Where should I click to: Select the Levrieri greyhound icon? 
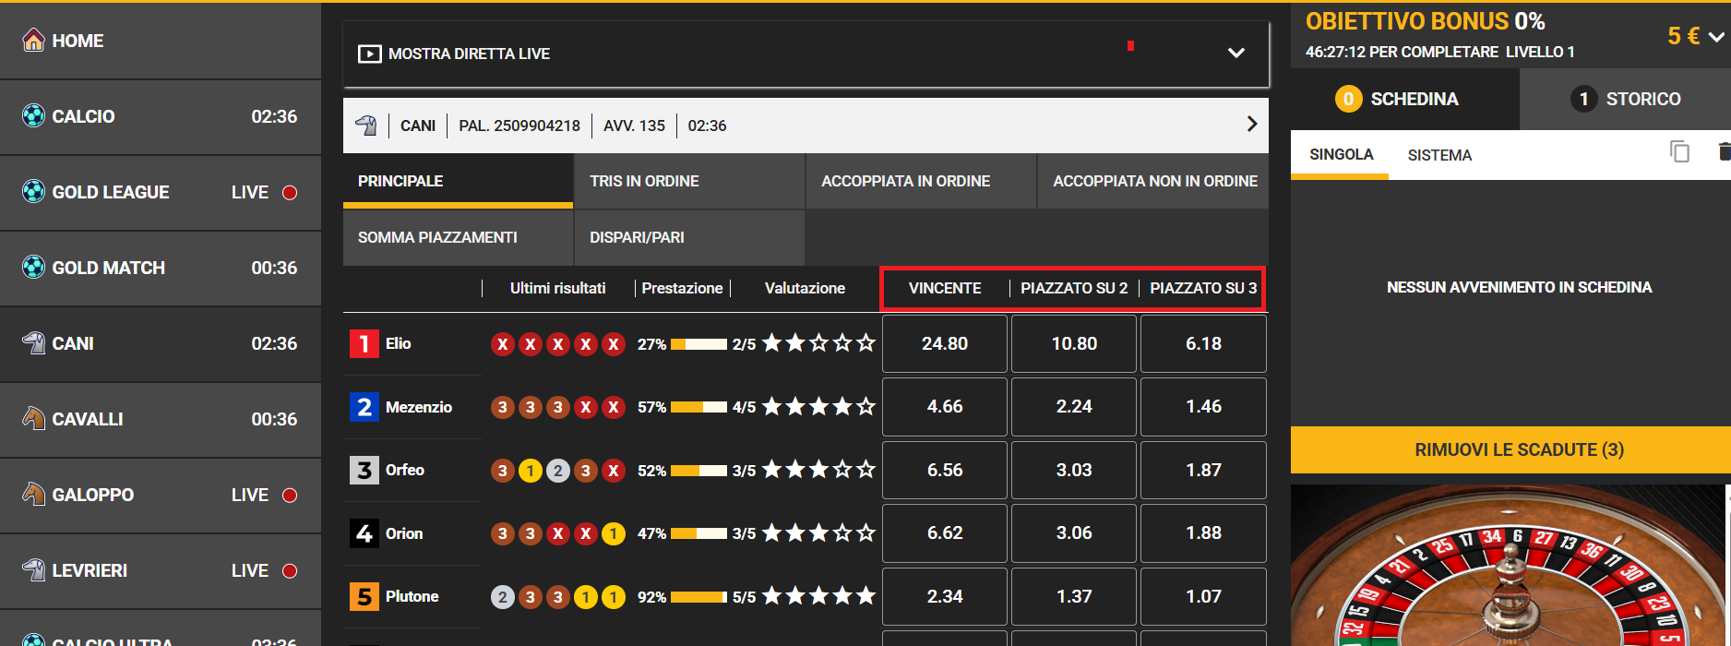coord(33,570)
